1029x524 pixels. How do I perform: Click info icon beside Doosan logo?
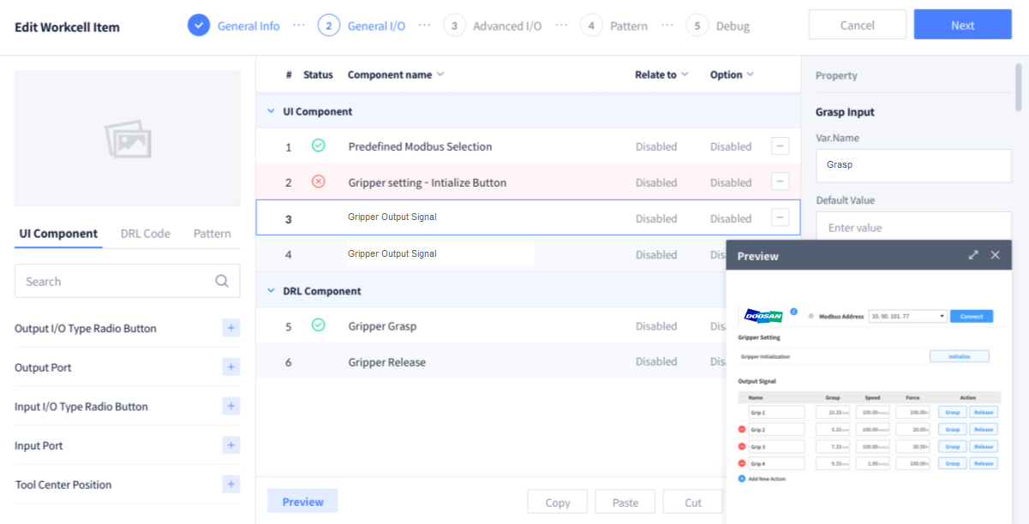tap(793, 312)
